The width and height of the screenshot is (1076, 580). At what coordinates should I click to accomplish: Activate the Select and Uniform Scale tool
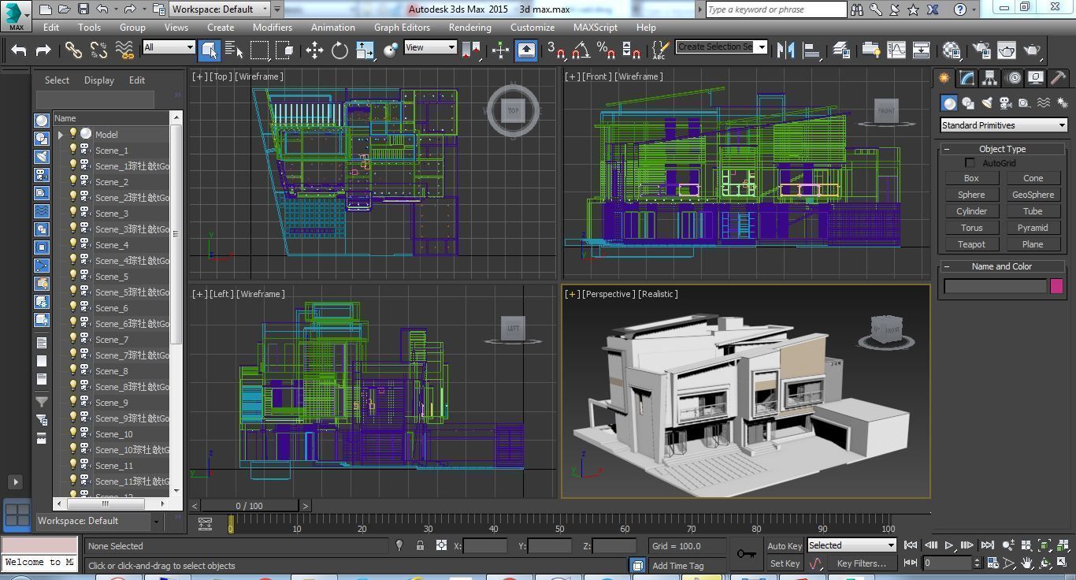(x=365, y=50)
